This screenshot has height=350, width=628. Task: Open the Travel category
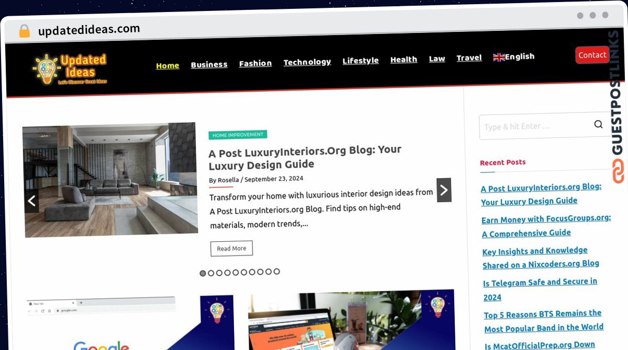coord(469,58)
